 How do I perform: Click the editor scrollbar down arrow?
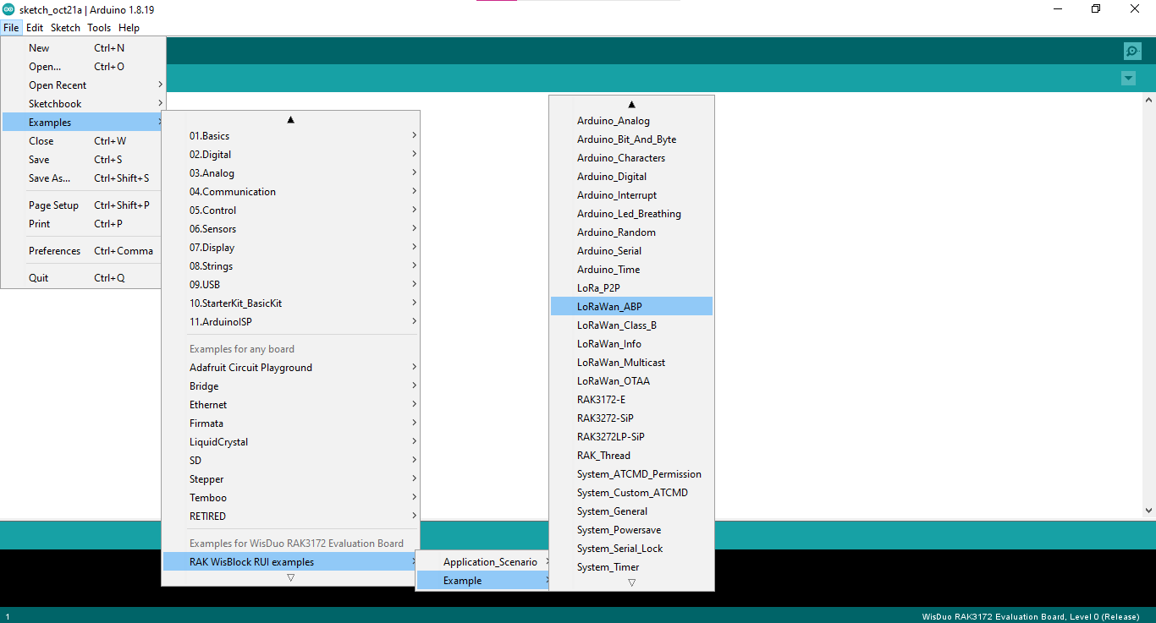(x=1148, y=511)
